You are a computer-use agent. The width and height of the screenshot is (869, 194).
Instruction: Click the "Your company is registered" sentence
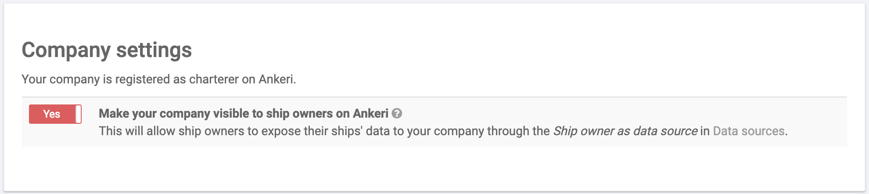point(158,79)
